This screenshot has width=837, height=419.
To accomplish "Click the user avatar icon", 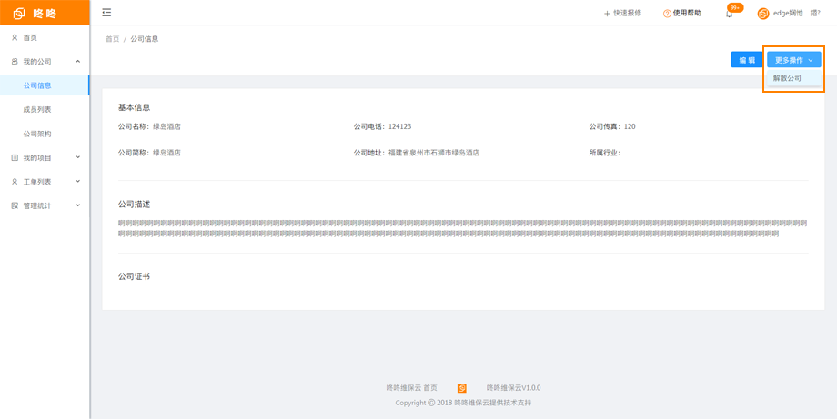I will 763,14.
